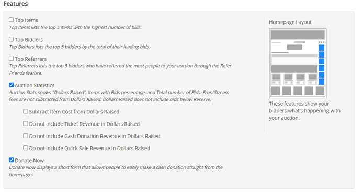Click the Auction Stats description paragraph

pos(119,96)
